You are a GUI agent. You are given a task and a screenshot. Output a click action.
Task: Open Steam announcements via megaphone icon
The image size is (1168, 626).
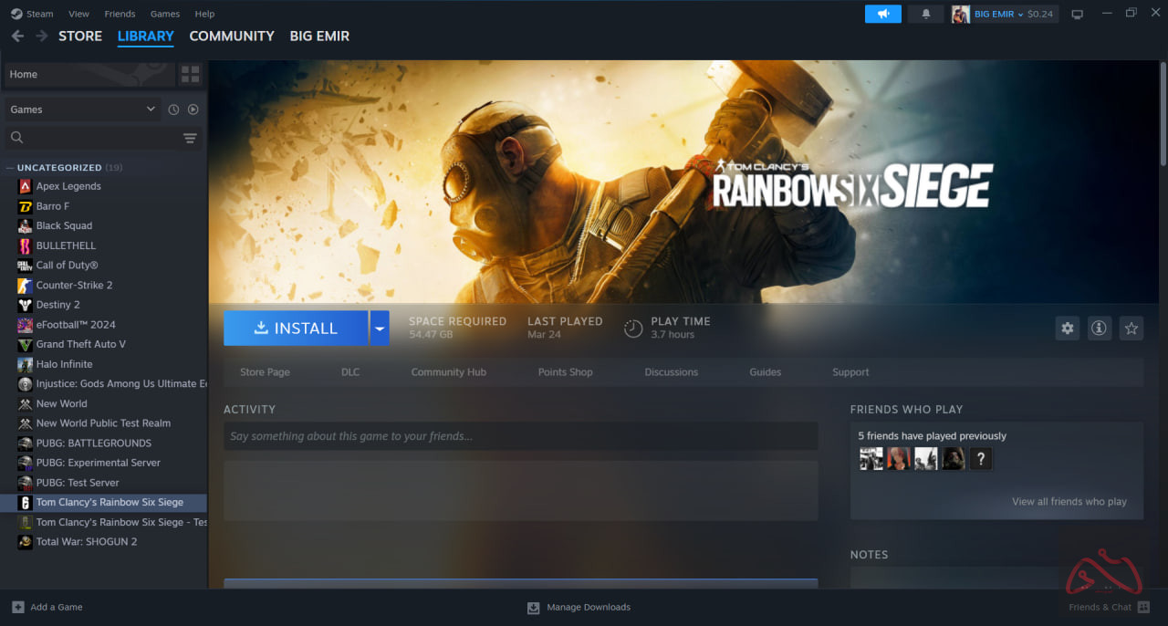click(881, 13)
